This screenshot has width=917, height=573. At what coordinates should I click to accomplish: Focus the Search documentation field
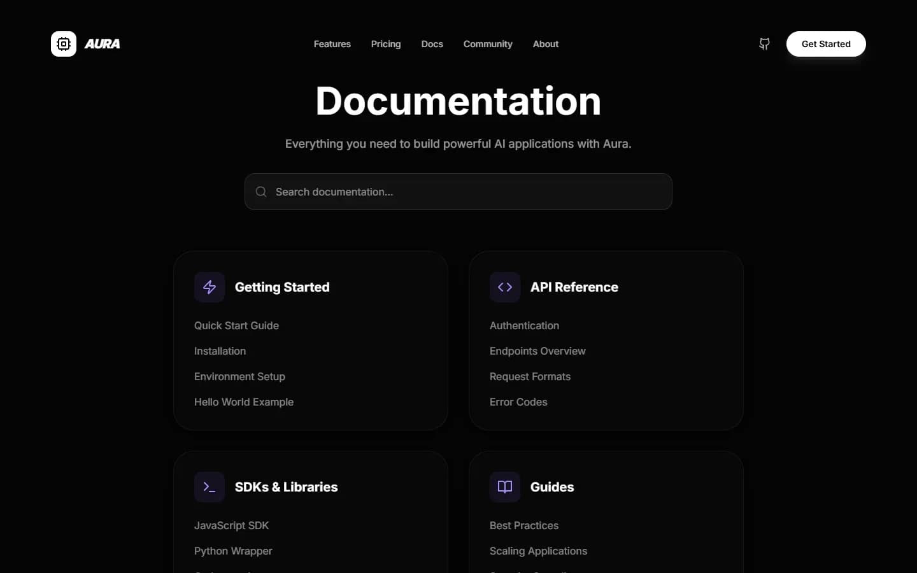click(x=458, y=192)
